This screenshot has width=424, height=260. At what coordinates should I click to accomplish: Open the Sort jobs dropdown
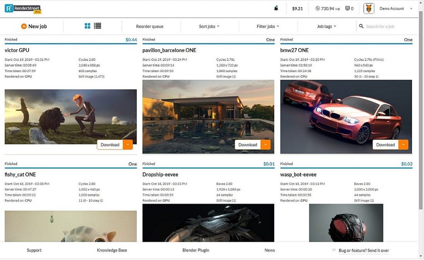[x=209, y=26]
